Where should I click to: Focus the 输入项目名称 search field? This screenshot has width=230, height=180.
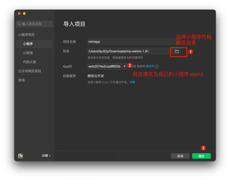[x=34, y=24]
